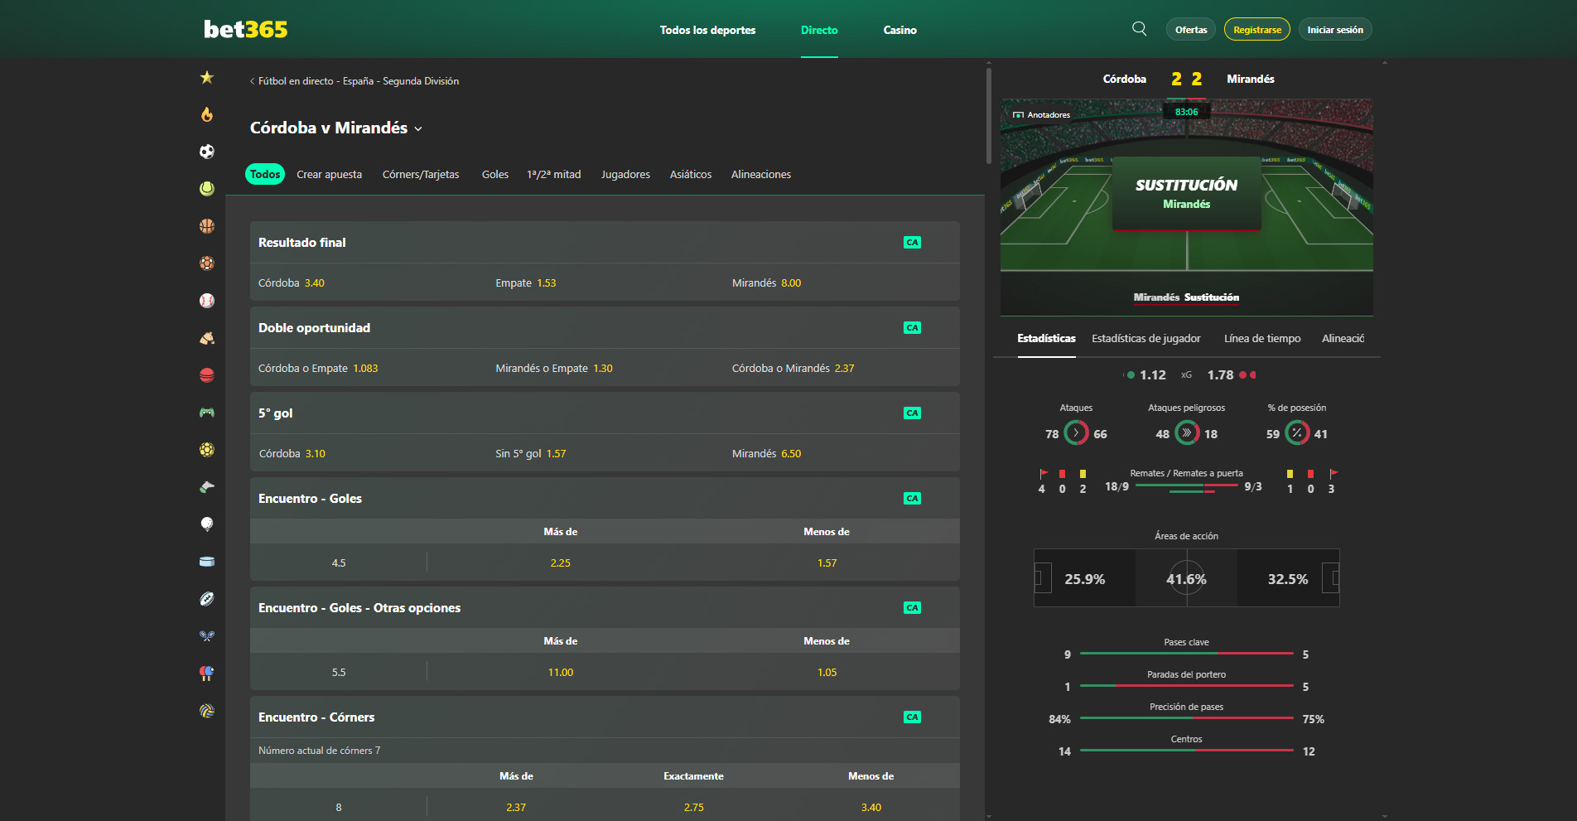Expand the Córdoba v Mirandés match dropdown

pyautogui.click(x=418, y=129)
